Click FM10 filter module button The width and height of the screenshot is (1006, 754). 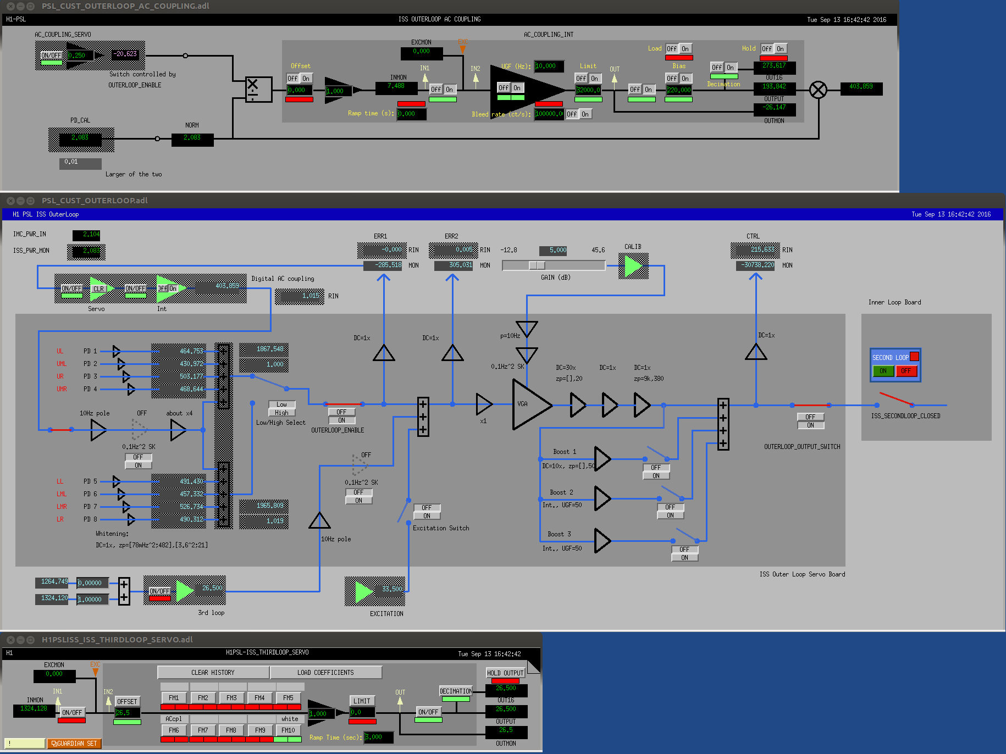click(288, 730)
